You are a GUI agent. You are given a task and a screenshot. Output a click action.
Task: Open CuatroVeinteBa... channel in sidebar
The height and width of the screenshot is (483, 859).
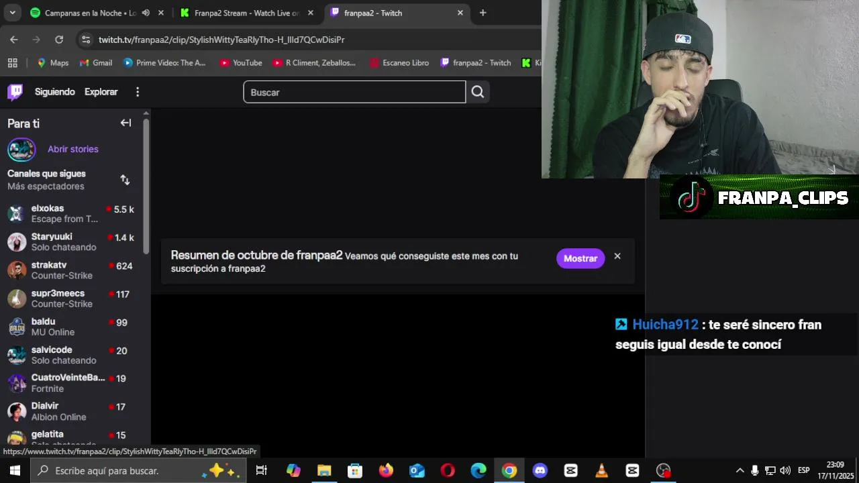point(70,383)
